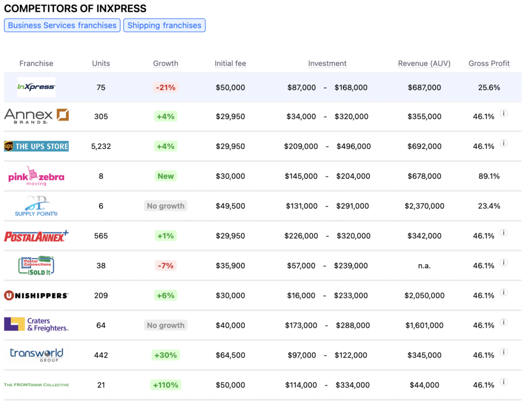Click the New growth badge for Pink Zebra
This screenshot has width=525, height=408.
click(x=166, y=176)
